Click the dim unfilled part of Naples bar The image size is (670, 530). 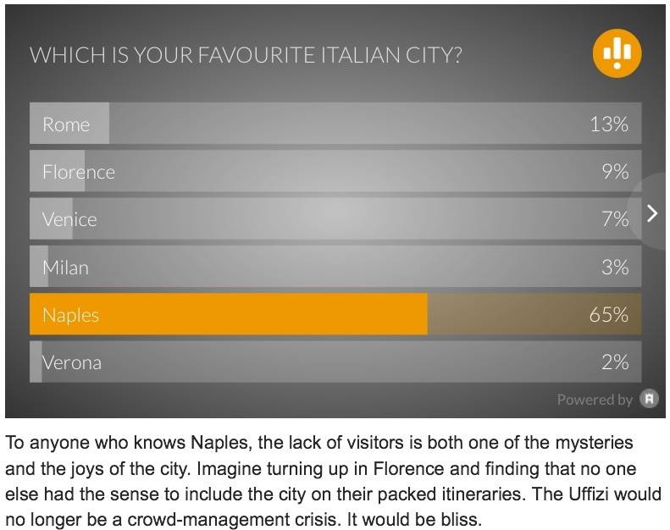[x=508, y=315]
